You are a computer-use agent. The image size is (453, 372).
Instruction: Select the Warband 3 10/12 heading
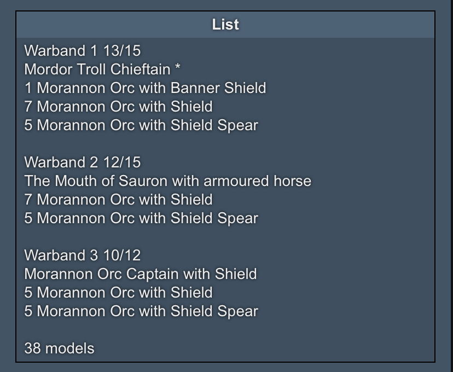click(x=83, y=255)
